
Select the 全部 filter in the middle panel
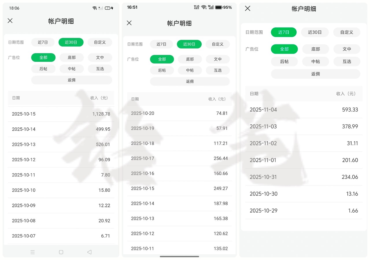point(162,59)
